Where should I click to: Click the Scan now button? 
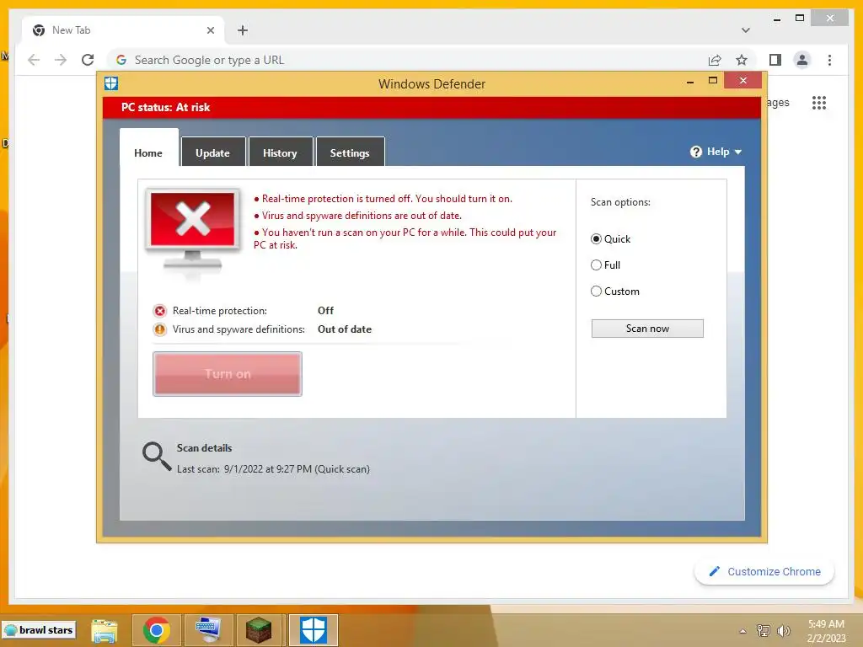tap(647, 329)
